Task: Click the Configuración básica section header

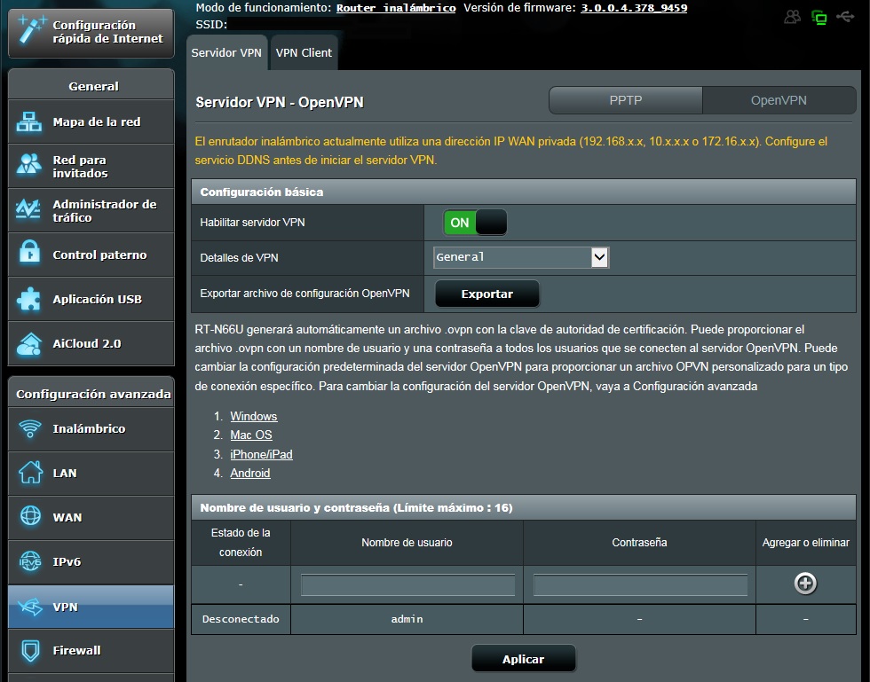Action: (523, 192)
